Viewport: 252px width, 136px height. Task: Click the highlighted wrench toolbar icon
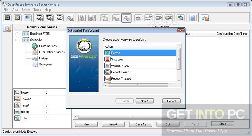(x=126, y=18)
